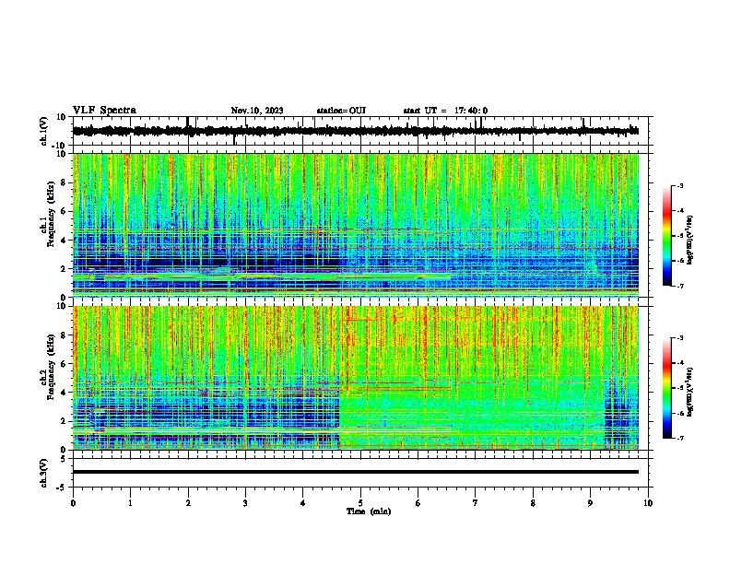The image size is (730, 564).
Task: Select the date "Nov.10, 2023" in header
Action: point(257,111)
